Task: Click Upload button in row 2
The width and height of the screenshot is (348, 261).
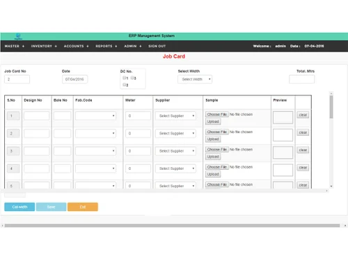Action: pyautogui.click(x=213, y=139)
